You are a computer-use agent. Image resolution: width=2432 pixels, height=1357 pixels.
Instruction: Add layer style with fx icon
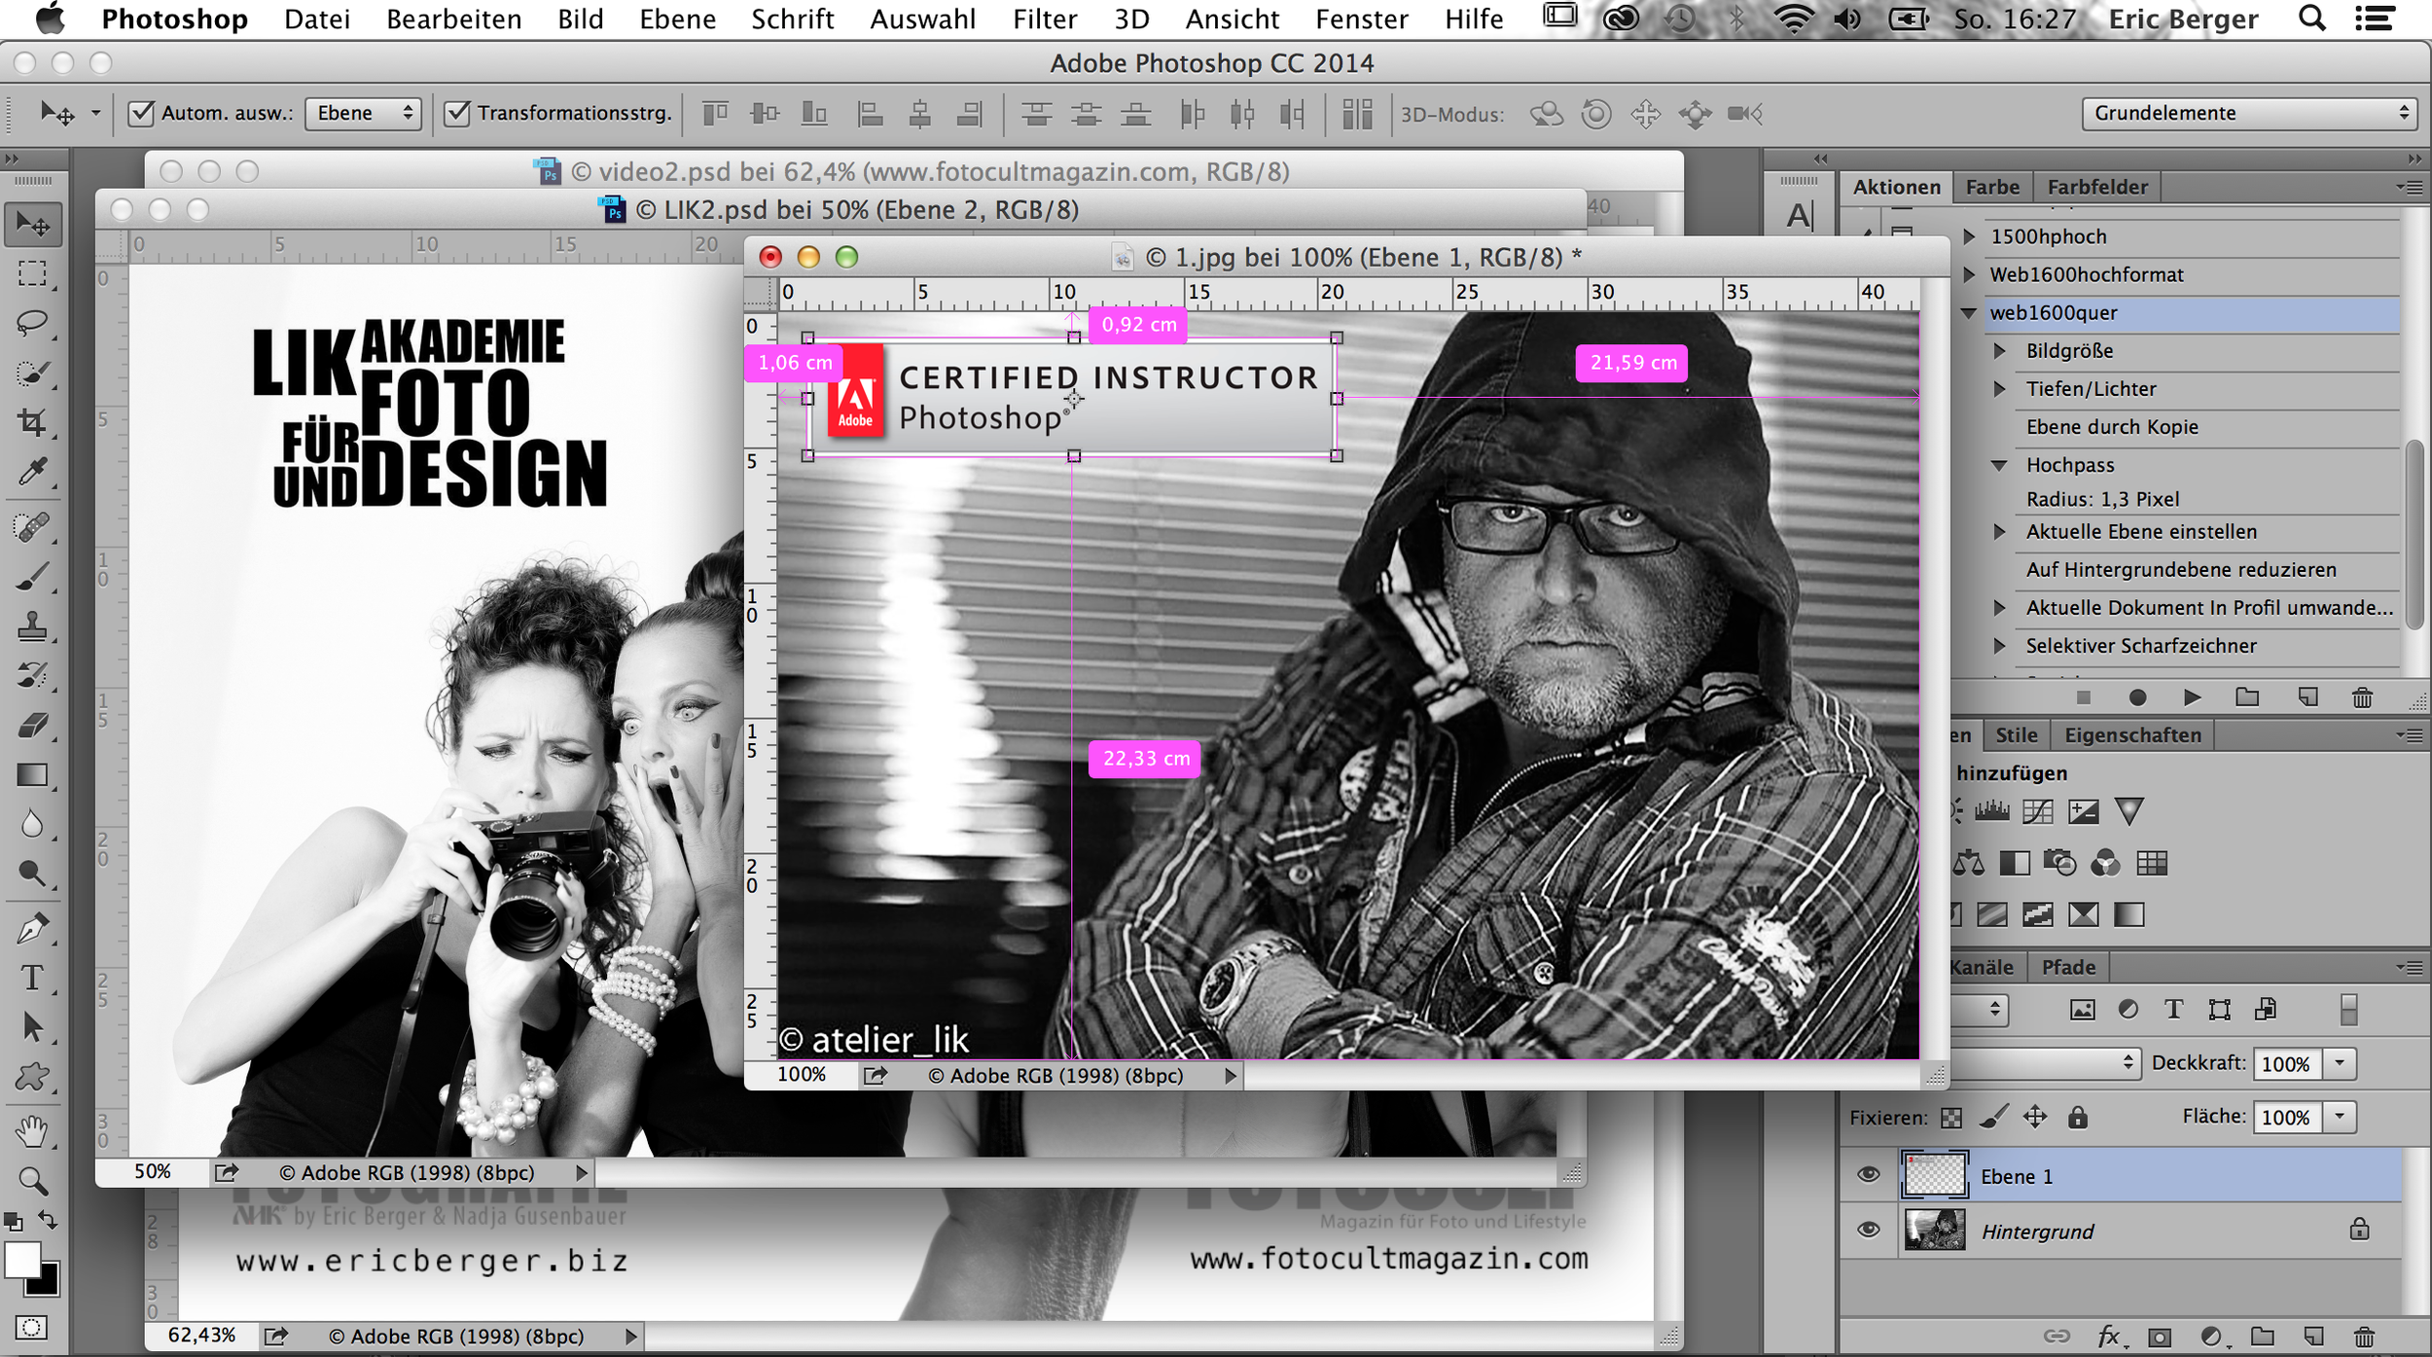pyautogui.click(x=2108, y=1337)
